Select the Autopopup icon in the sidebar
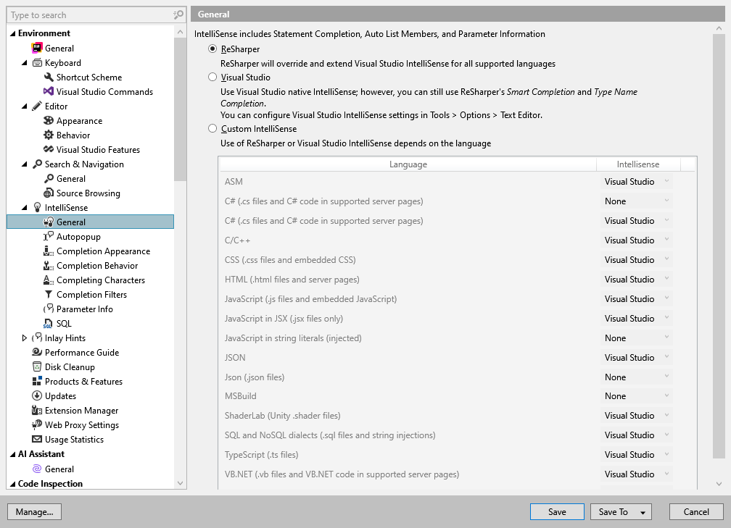This screenshot has height=528, width=731. click(48, 236)
